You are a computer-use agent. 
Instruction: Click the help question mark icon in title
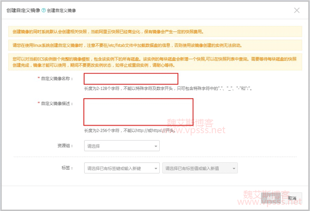coord(44,10)
